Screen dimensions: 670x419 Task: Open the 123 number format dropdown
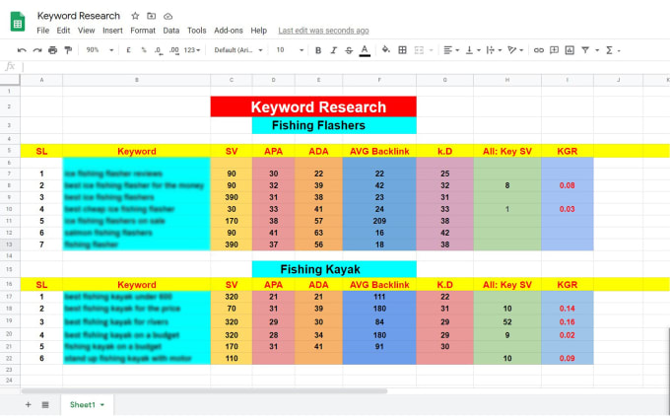point(192,50)
